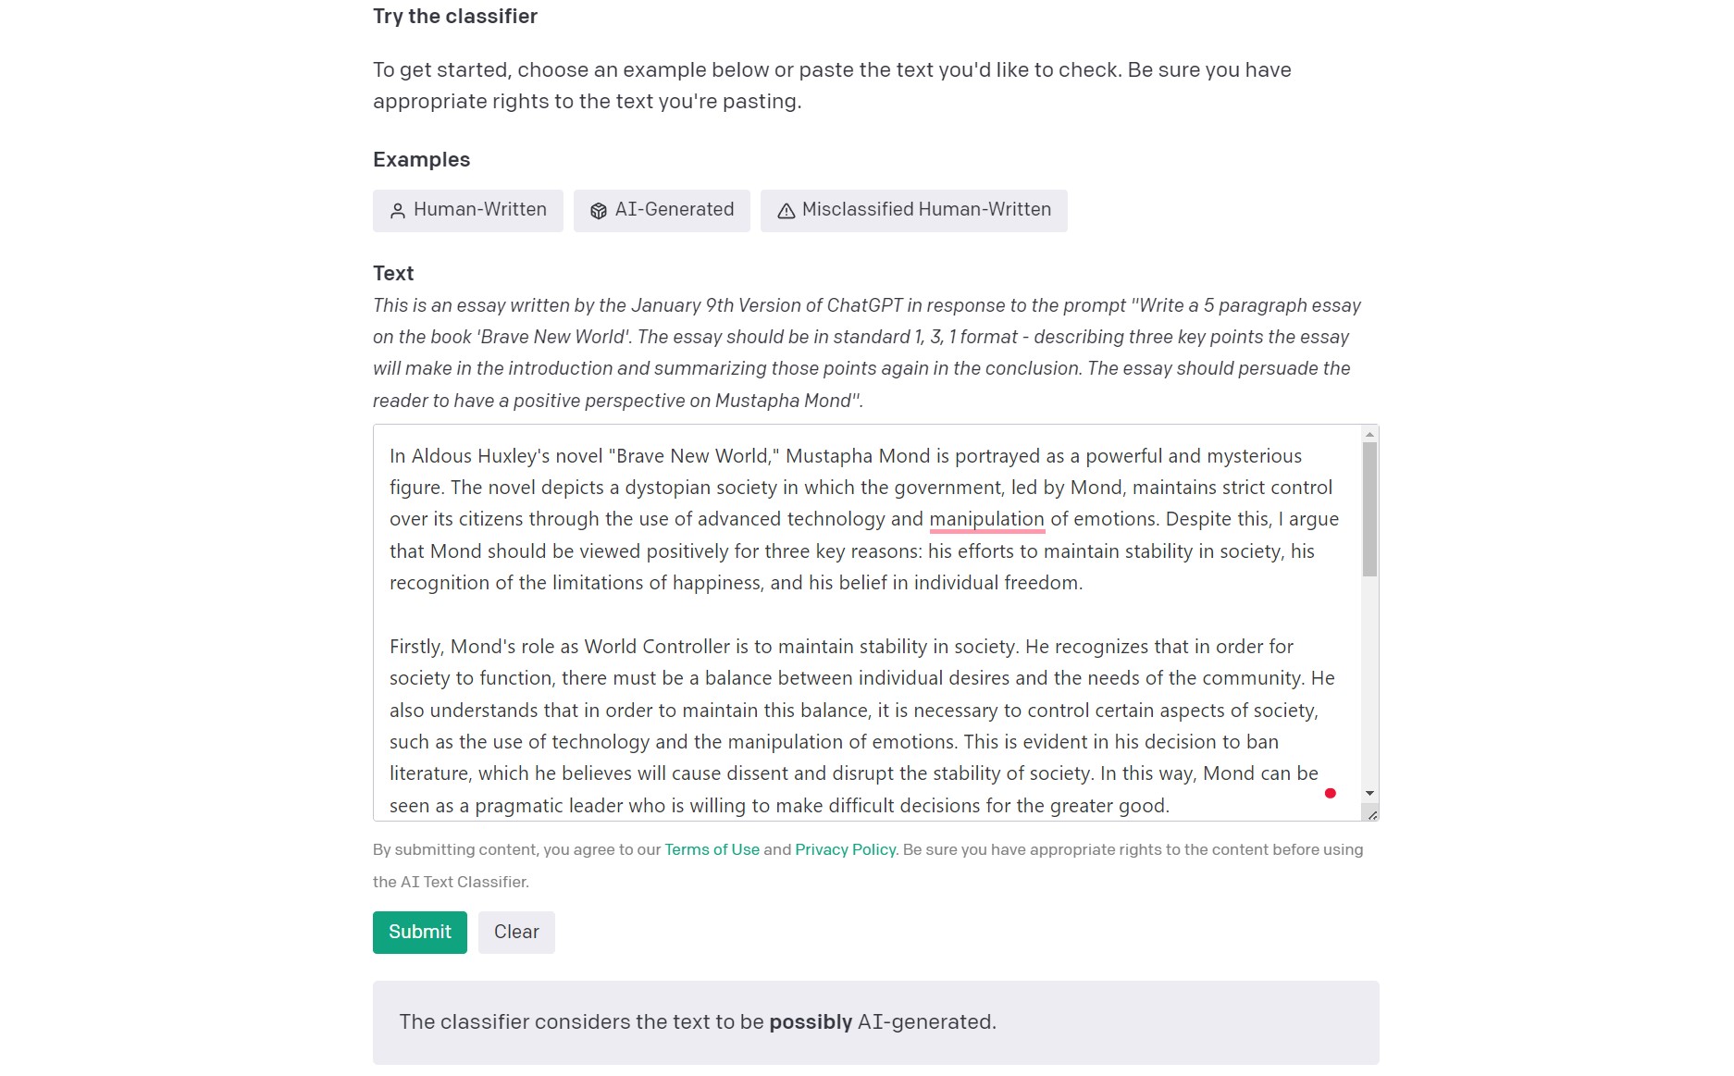Click the "Try the classifier" heading
The image size is (1734, 1076).
pyautogui.click(x=455, y=17)
